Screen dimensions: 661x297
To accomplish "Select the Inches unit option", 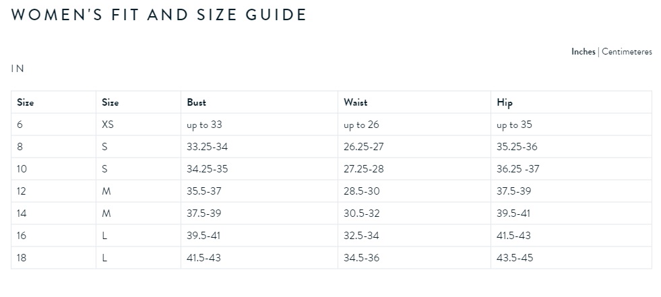I will pos(583,52).
